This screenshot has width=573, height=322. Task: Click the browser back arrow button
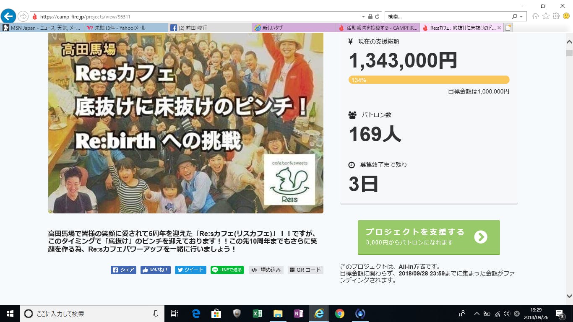coord(8,16)
